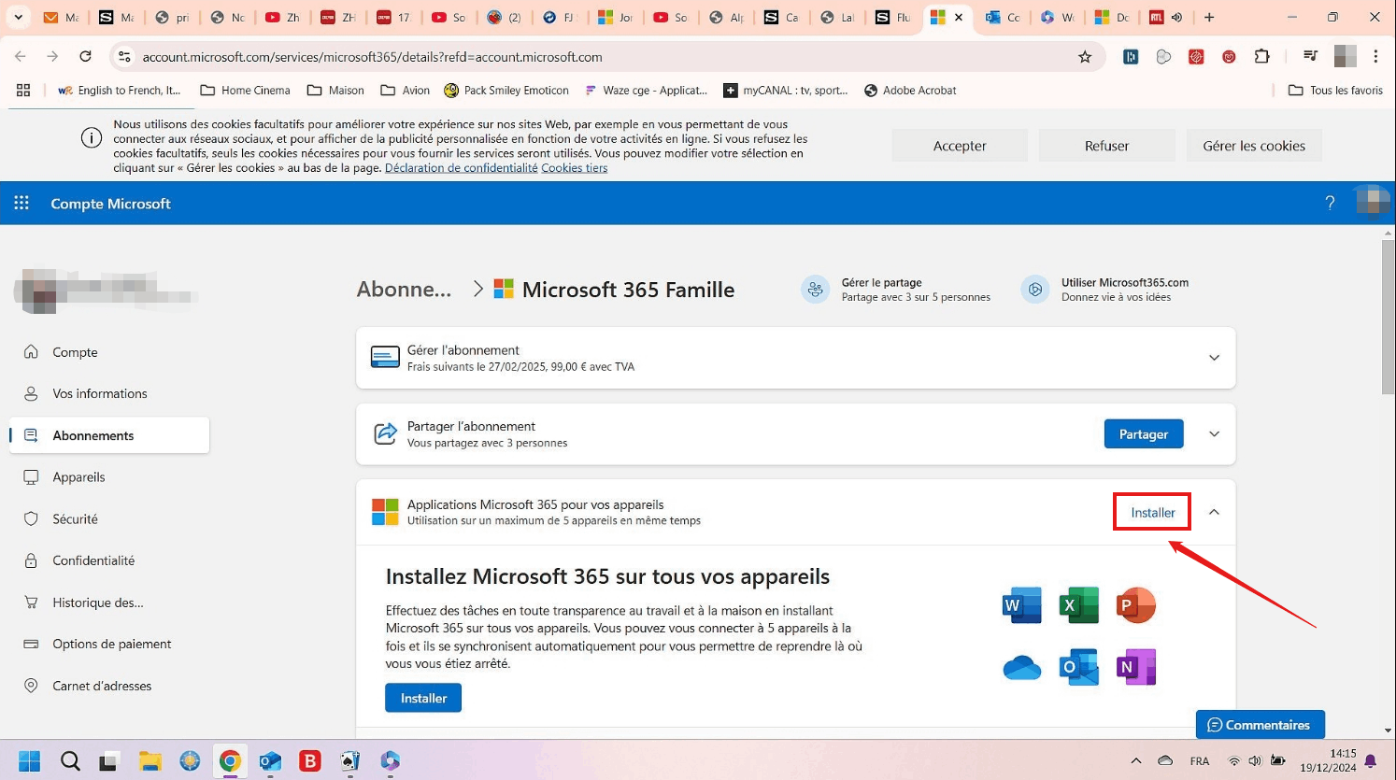Open the 'Commentaires' feedback button
The width and height of the screenshot is (1396, 780).
click(1260, 724)
